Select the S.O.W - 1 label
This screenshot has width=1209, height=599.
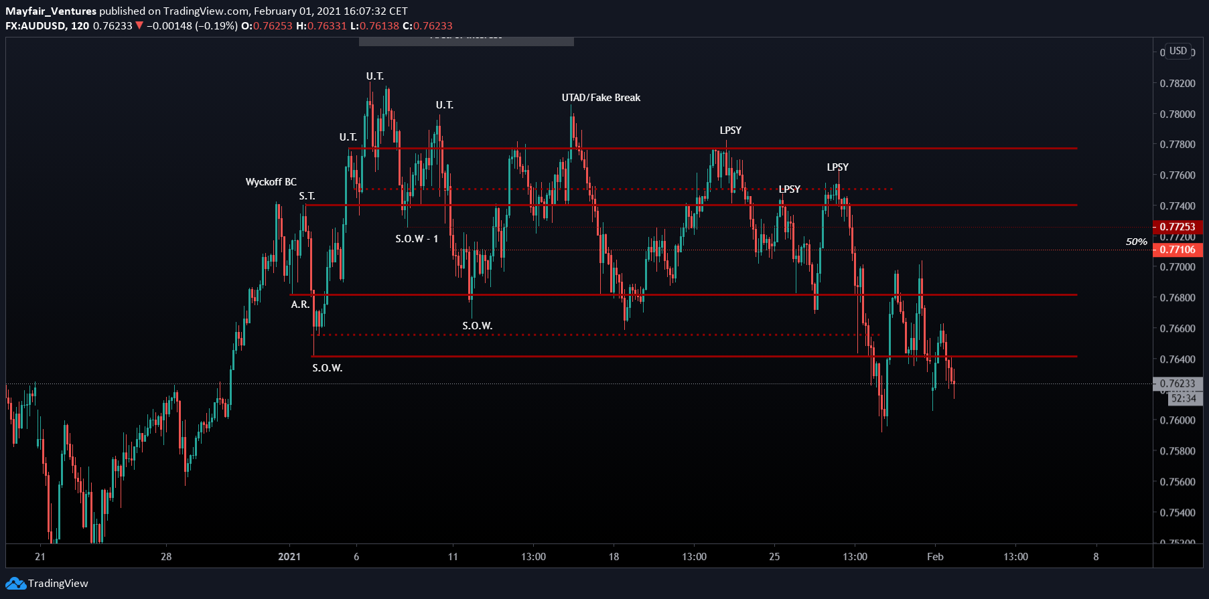(417, 239)
